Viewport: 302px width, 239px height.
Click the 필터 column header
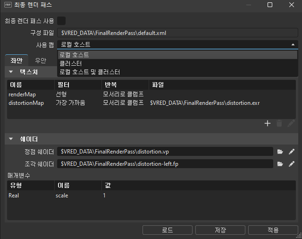(x=78, y=85)
